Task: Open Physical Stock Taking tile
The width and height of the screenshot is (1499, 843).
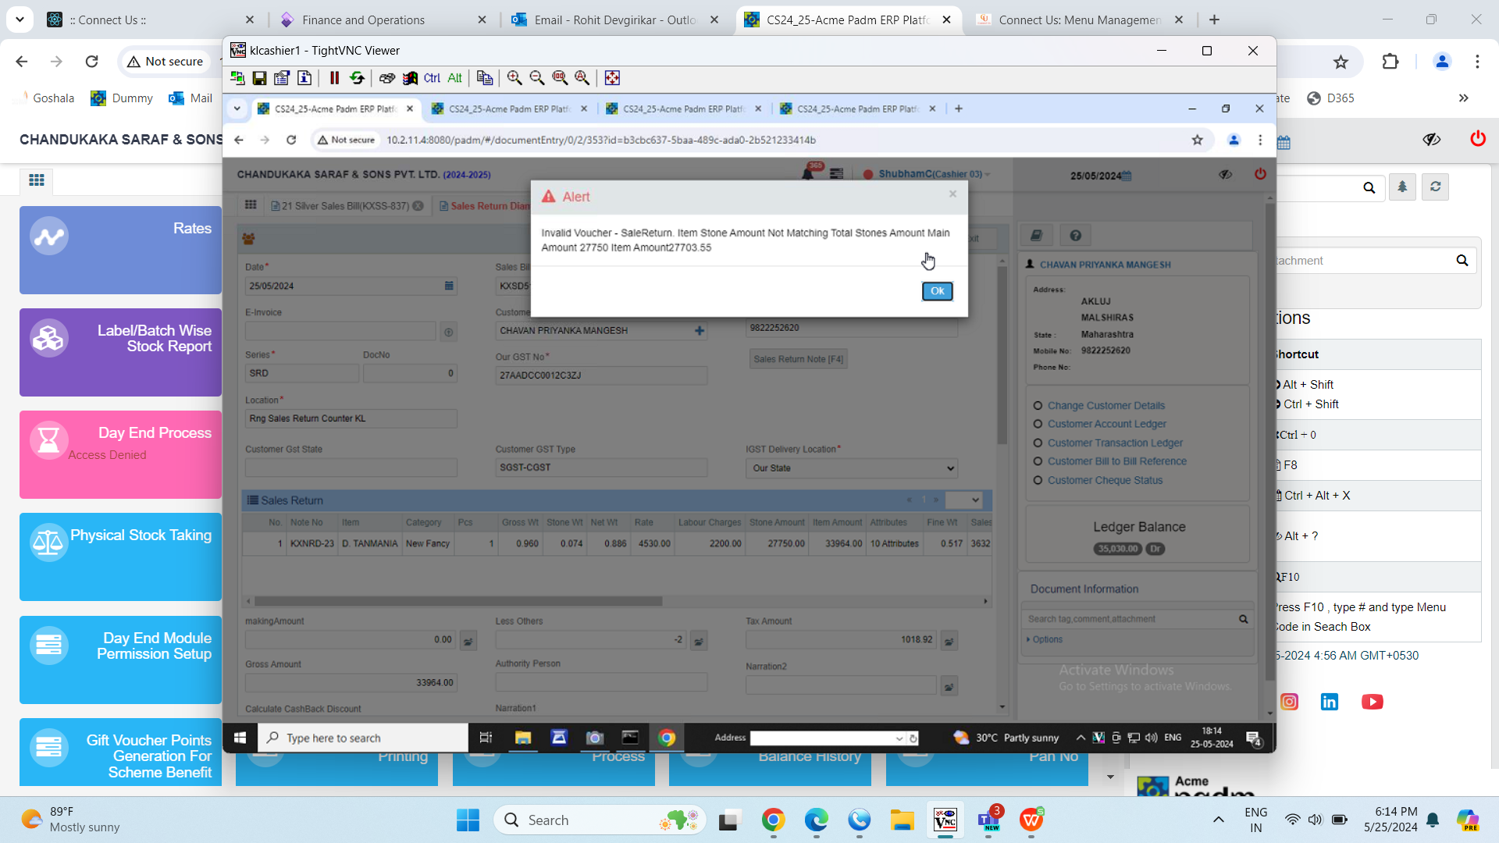Action: [120, 557]
